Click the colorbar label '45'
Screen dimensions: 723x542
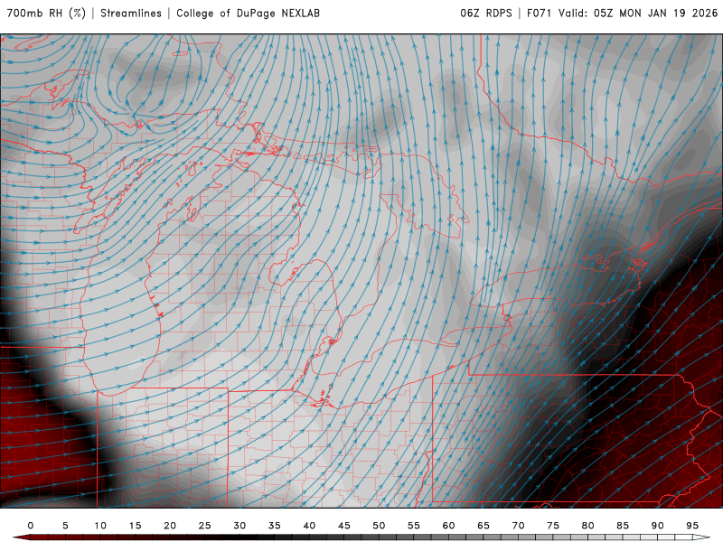[x=344, y=526]
